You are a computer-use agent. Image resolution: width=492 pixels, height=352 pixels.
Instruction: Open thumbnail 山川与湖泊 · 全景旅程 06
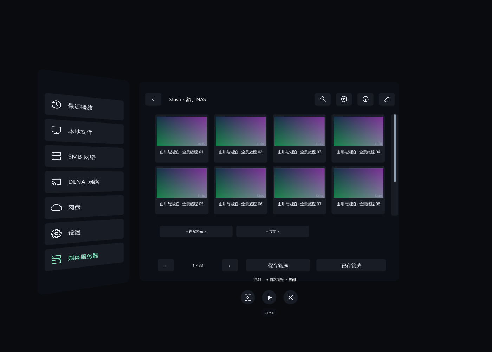click(x=241, y=190)
